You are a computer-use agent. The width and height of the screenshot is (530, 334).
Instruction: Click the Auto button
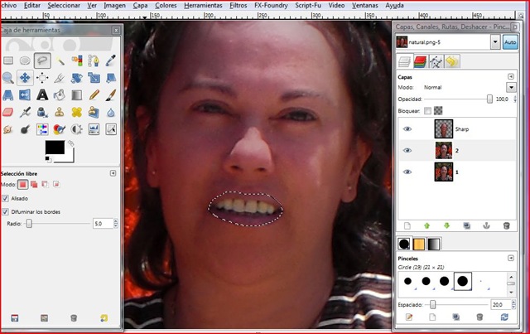[510, 42]
